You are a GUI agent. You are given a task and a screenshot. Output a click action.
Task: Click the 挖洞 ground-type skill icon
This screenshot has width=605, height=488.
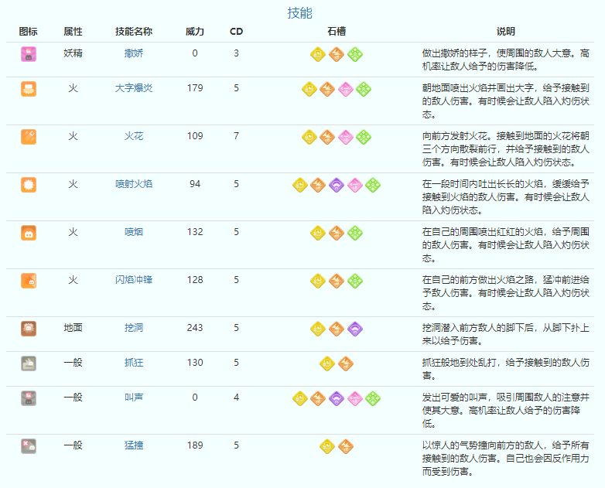(x=29, y=329)
